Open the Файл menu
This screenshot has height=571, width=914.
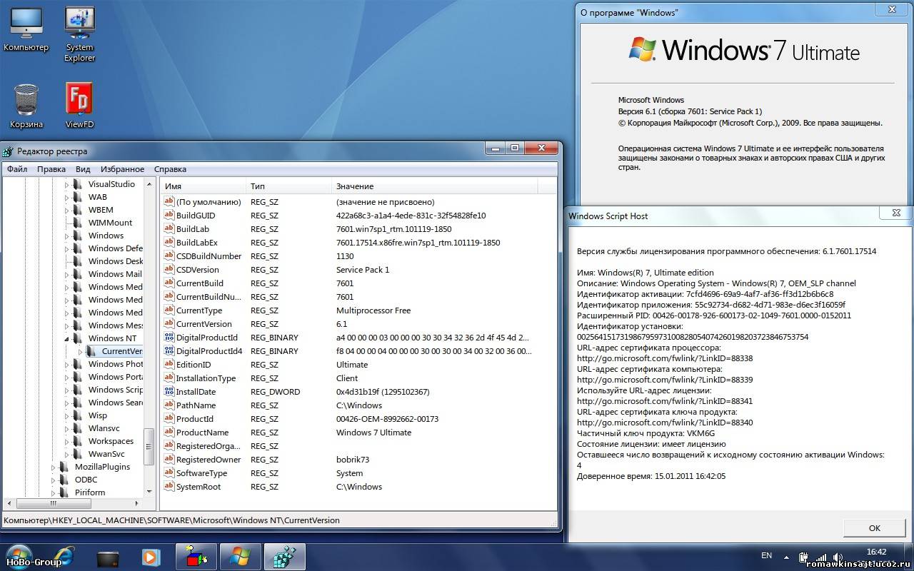click(18, 169)
